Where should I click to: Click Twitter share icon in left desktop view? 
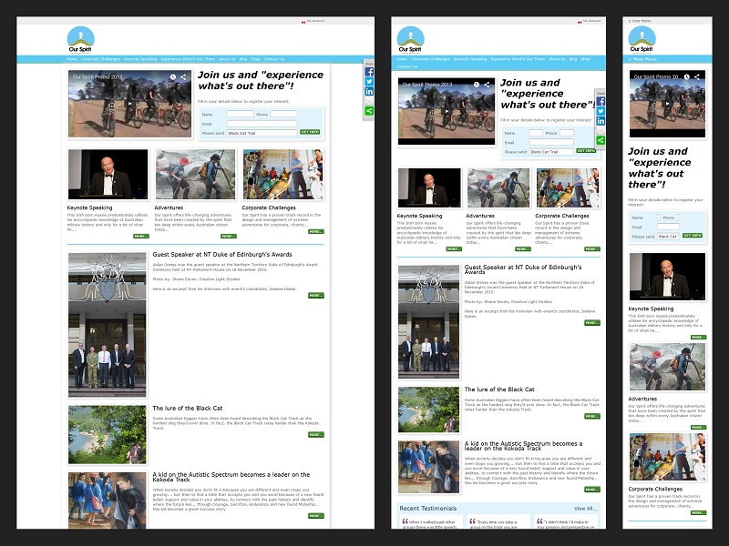click(x=369, y=81)
